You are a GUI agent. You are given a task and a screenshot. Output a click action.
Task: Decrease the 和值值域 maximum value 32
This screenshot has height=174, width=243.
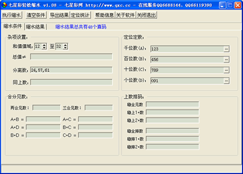tap(65, 48)
